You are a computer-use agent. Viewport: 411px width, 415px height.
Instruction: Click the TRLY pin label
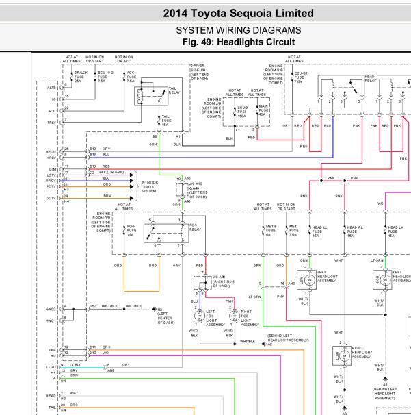[51, 123]
